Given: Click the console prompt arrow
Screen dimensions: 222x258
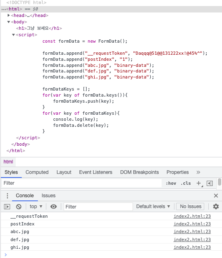Looking at the screenshot, I should 6,255.
